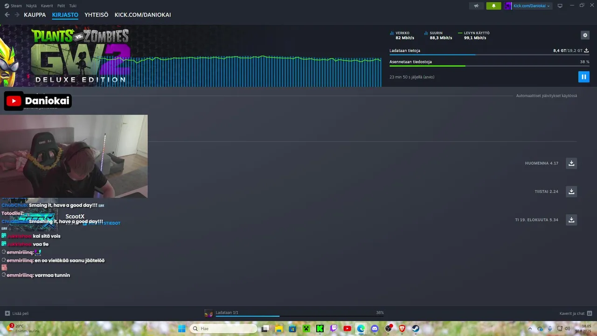Viewport: 597px width, 336px height.
Task: Open download settings gear icon
Action: coord(585,35)
